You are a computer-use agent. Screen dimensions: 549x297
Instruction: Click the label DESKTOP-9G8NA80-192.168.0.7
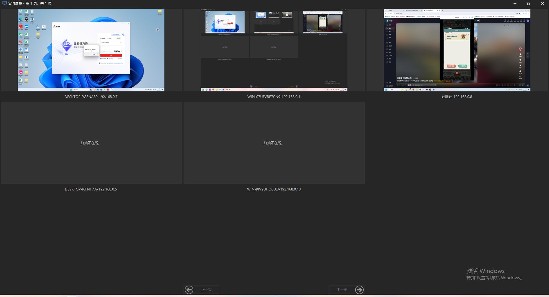pyautogui.click(x=91, y=97)
